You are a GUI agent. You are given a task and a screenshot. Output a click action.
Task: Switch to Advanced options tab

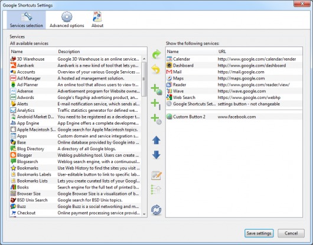[x=67, y=19]
